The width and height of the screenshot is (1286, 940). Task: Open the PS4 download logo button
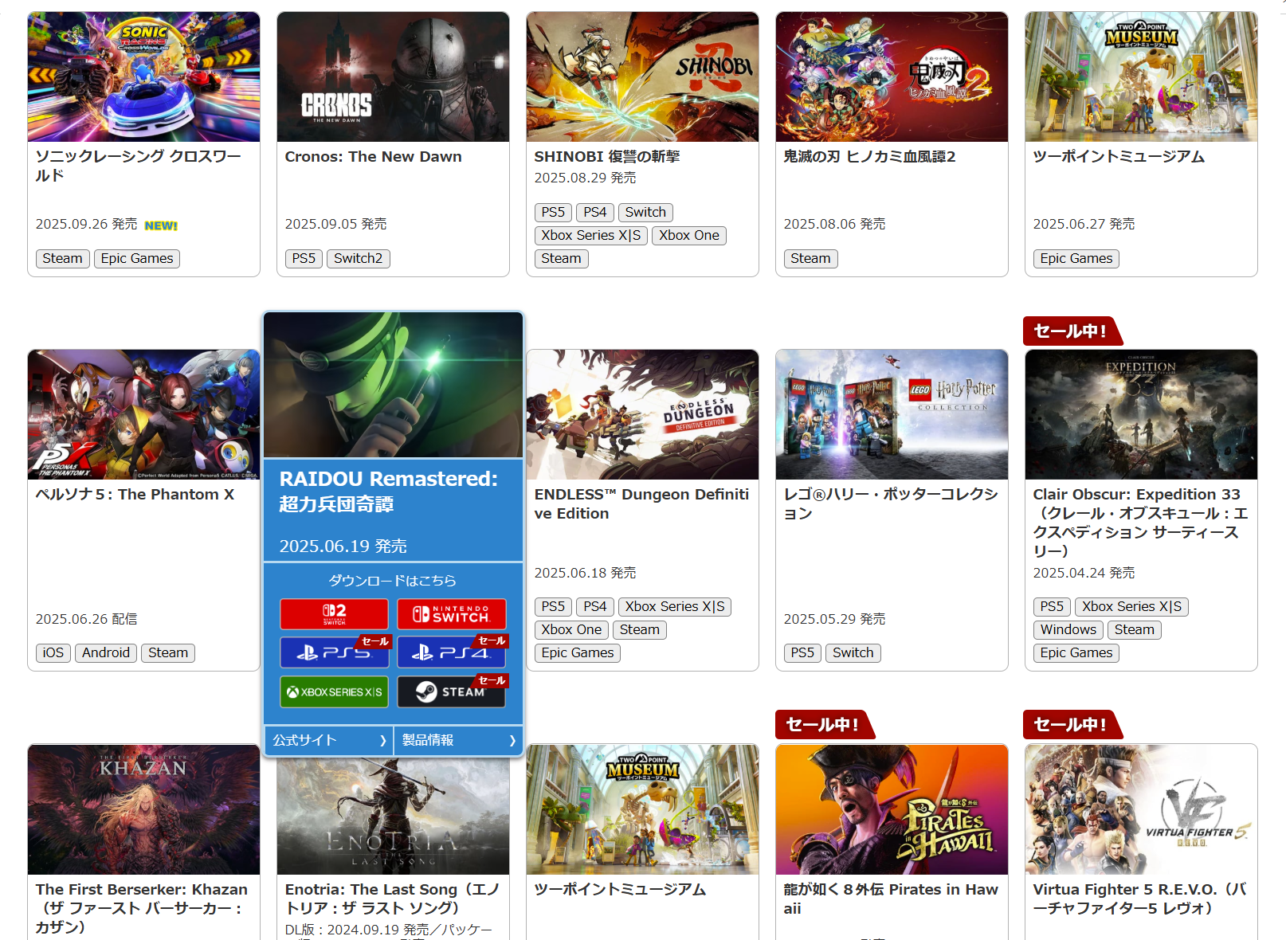(x=451, y=652)
